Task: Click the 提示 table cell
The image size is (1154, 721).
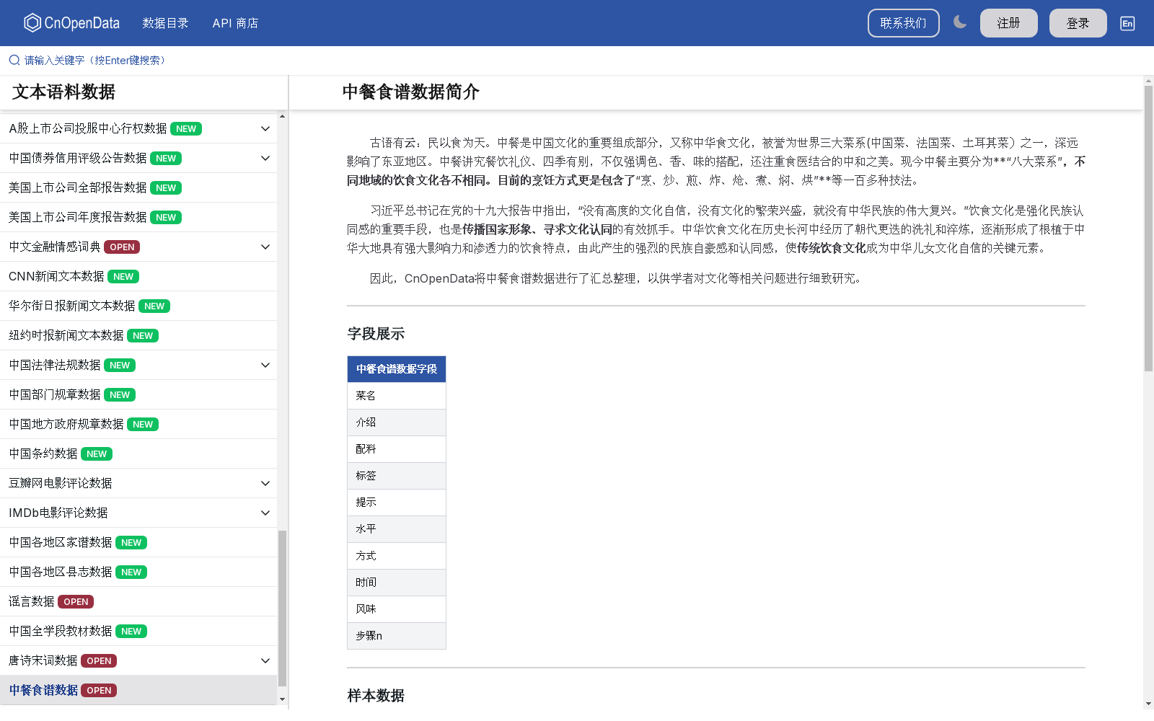Action: tap(397, 503)
